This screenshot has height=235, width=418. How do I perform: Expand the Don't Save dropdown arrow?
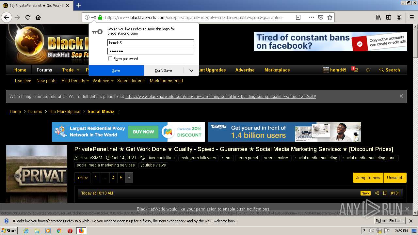coord(191,70)
